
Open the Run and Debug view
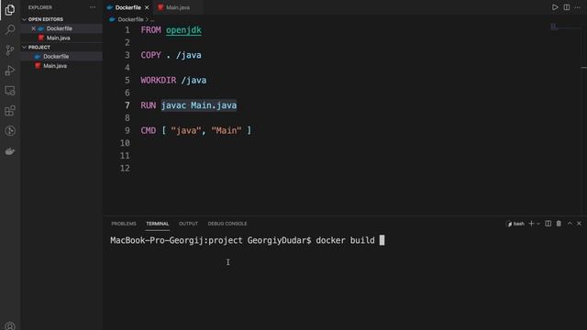(x=10, y=71)
